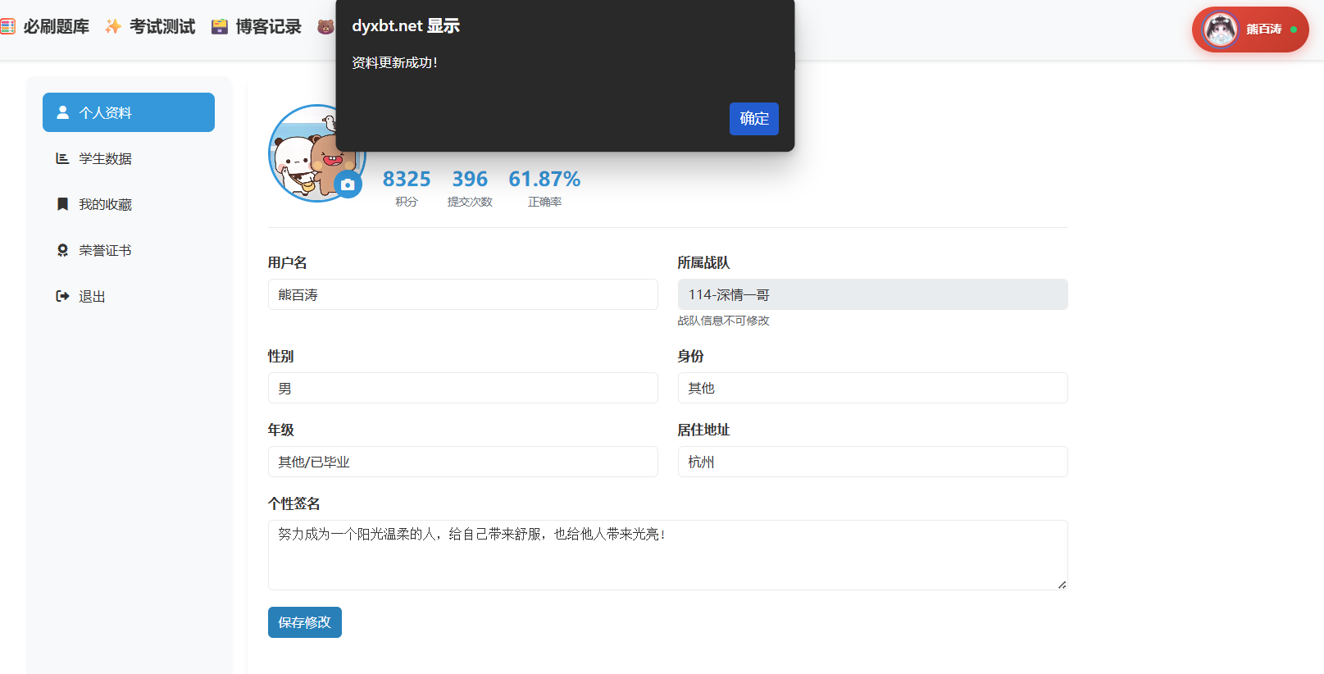Click the chart icon beside 学生数据
This screenshot has height=674, width=1324.
coord(62,158)
